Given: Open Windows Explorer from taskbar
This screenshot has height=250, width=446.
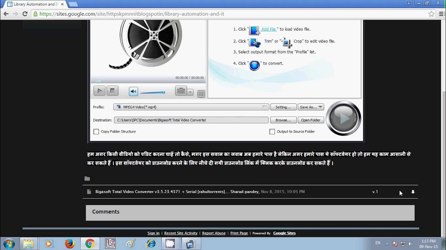Looking at the screenshot, I should coord(29,244).
